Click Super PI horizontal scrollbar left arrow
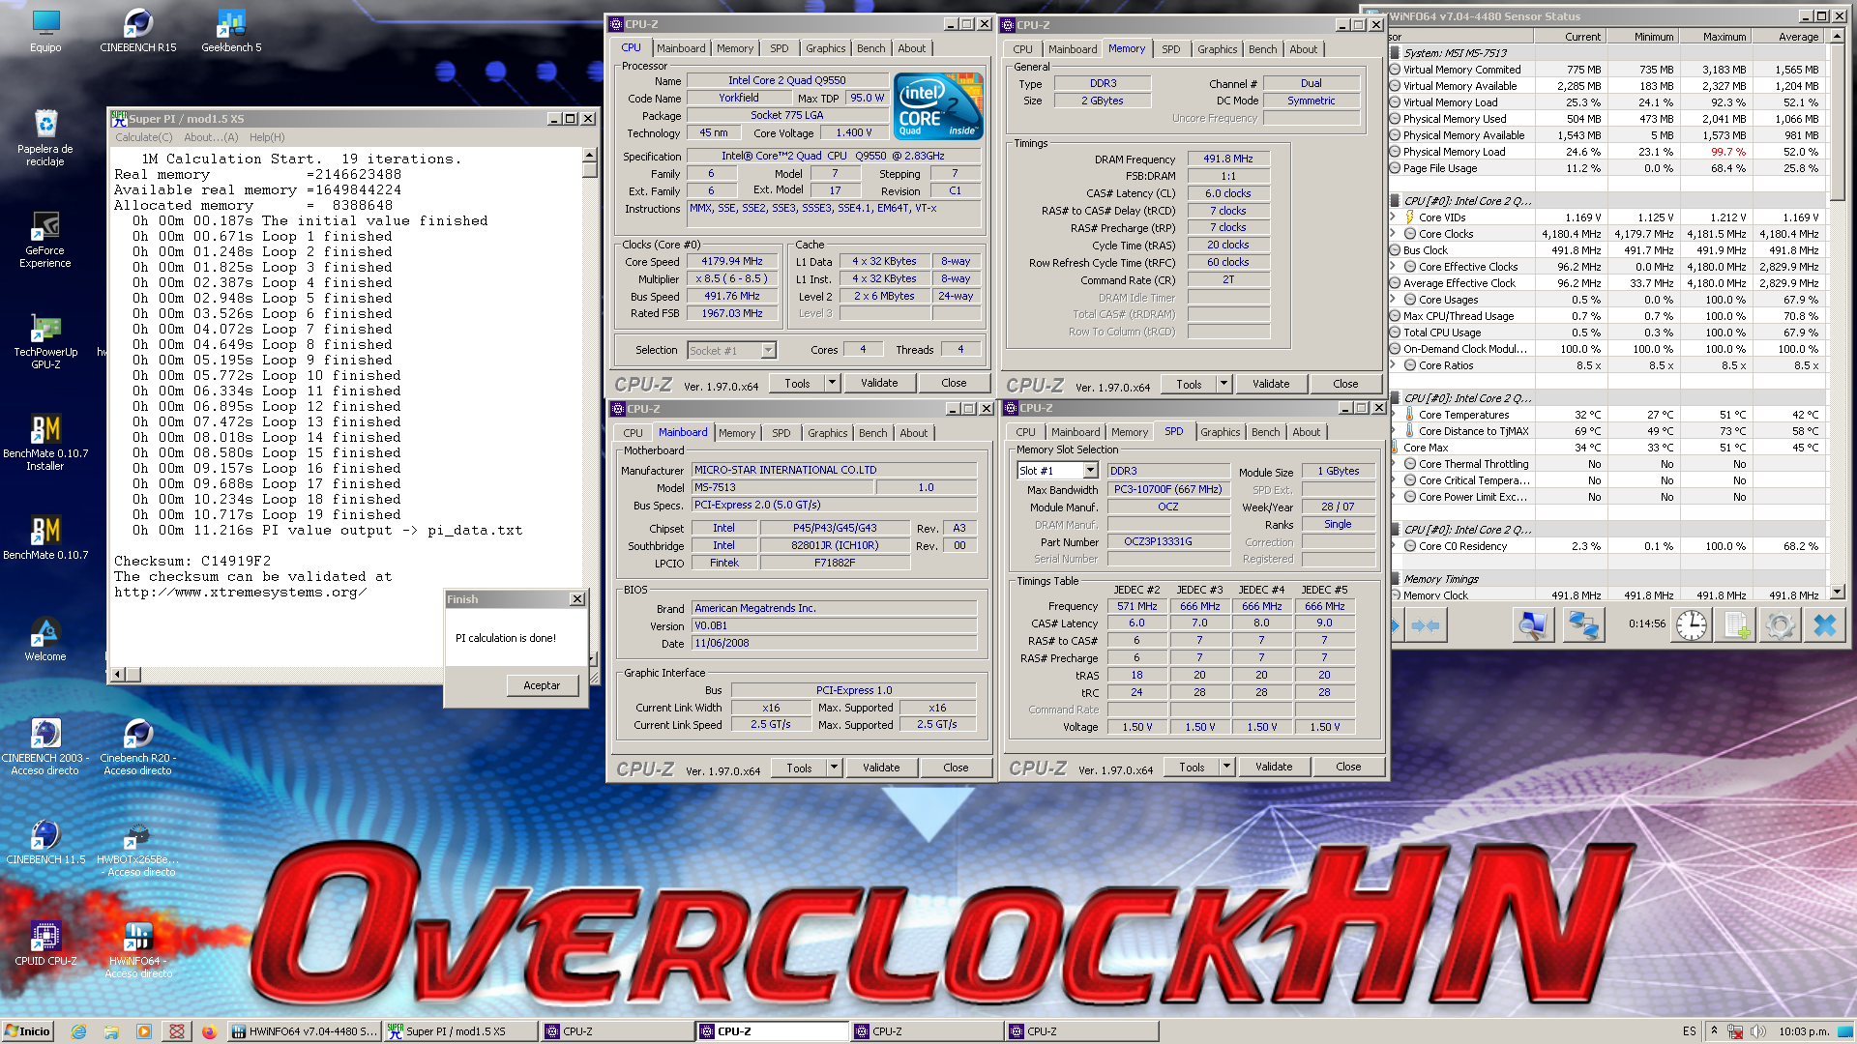The image size is (1857, 1044). pos(118,674)
